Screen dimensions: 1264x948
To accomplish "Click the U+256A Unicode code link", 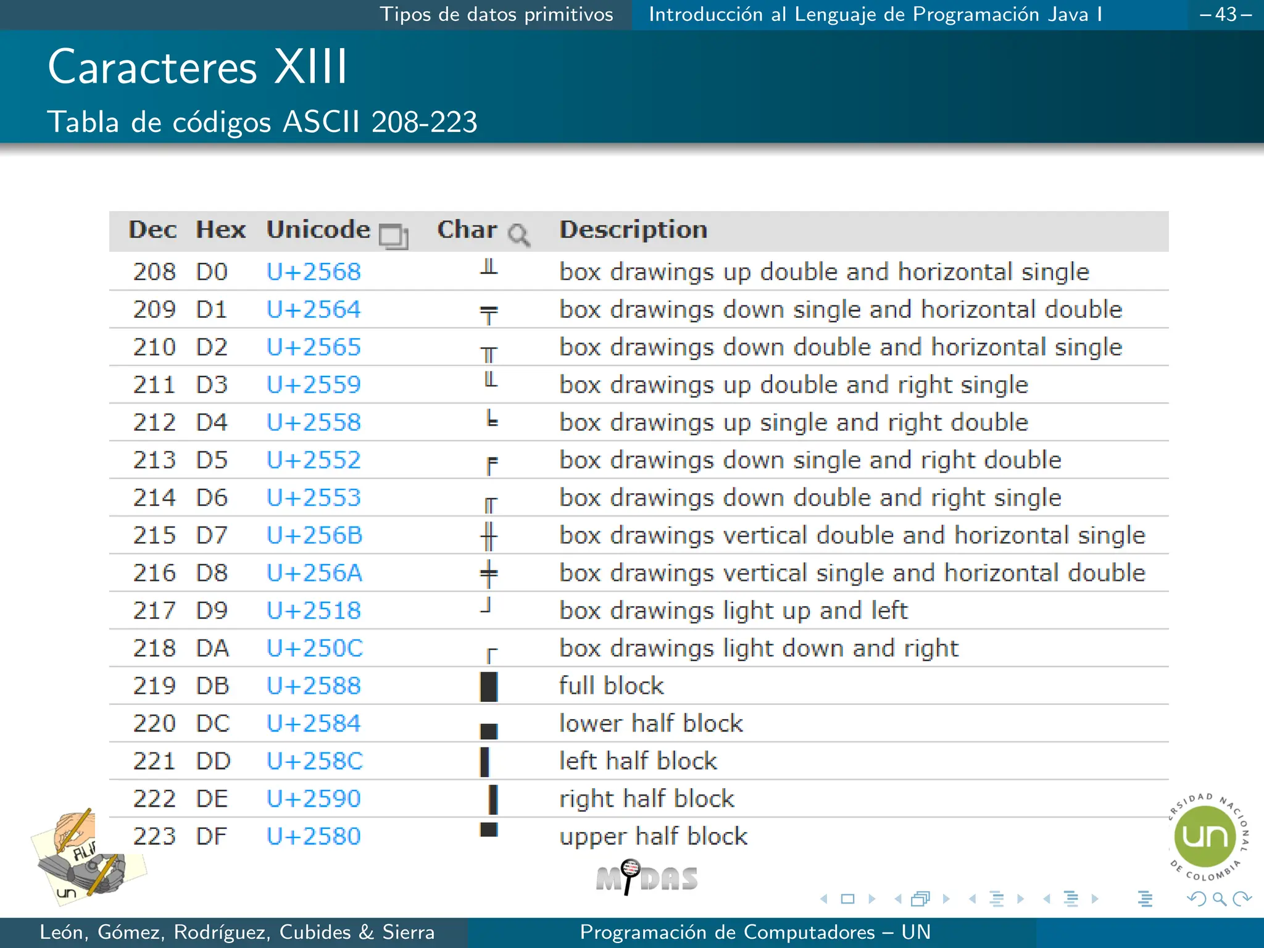I will [314, 573].
